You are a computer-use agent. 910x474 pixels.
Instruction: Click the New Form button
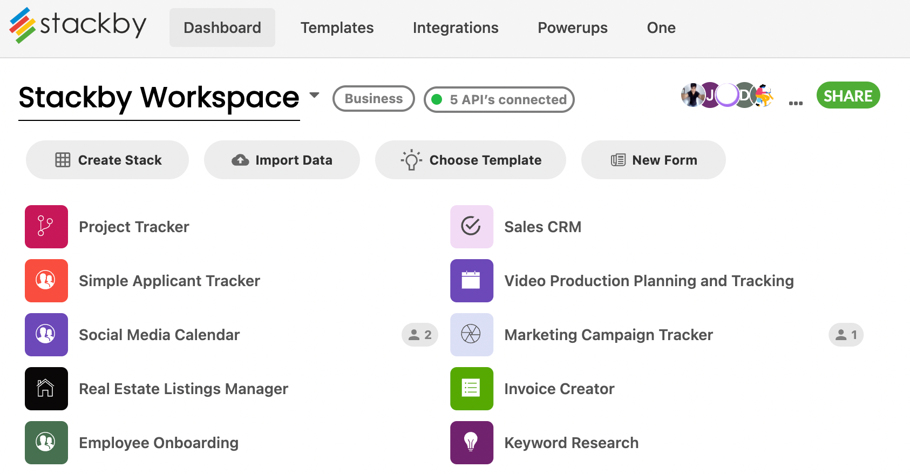coord(654,160)
